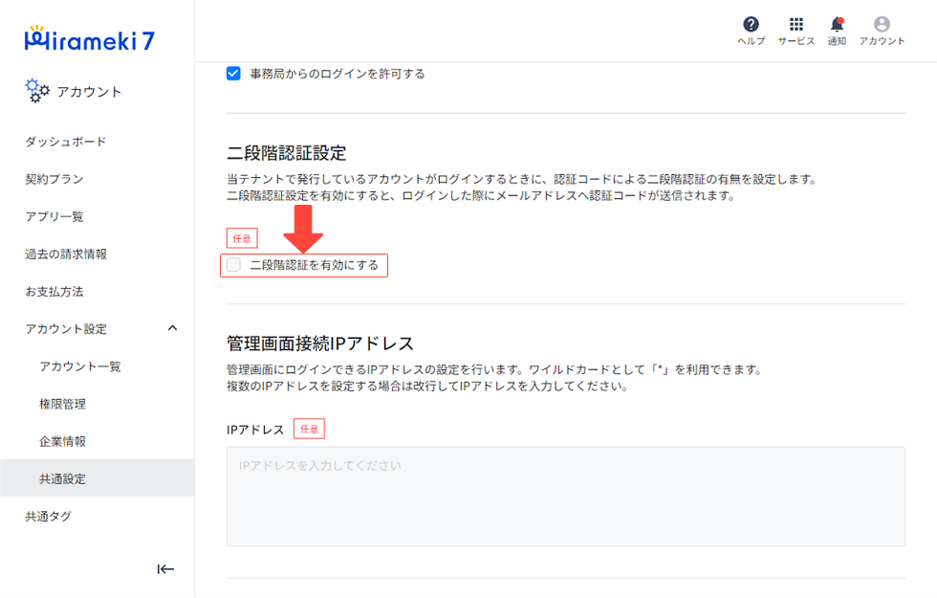Enable 二段階認証を有効にする checkbox

(233, 265)
